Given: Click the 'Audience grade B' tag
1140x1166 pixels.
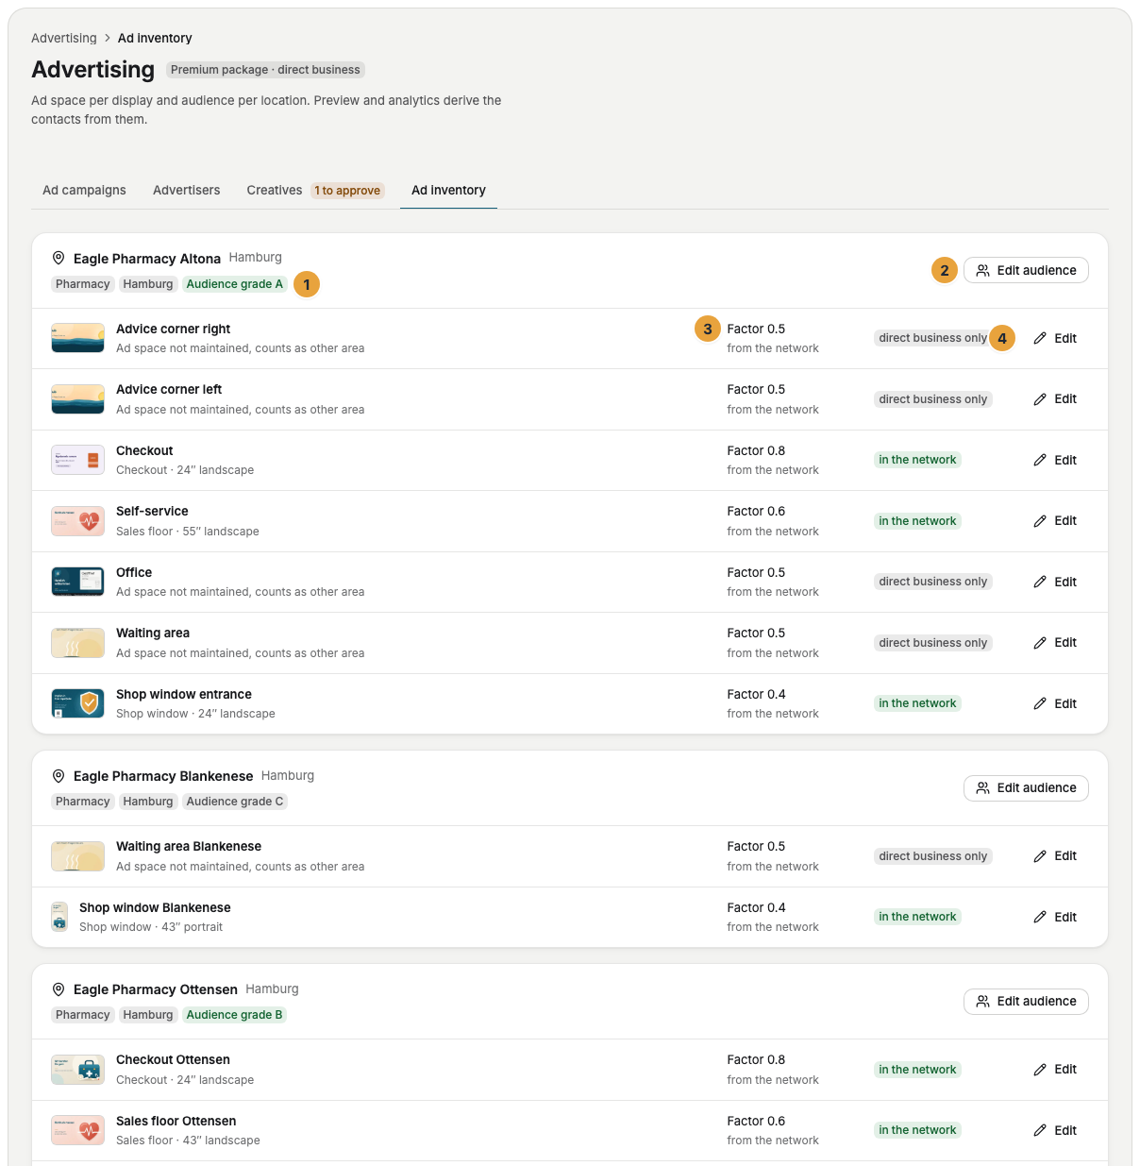Looking at the screenshot, I should [235, 1015].
